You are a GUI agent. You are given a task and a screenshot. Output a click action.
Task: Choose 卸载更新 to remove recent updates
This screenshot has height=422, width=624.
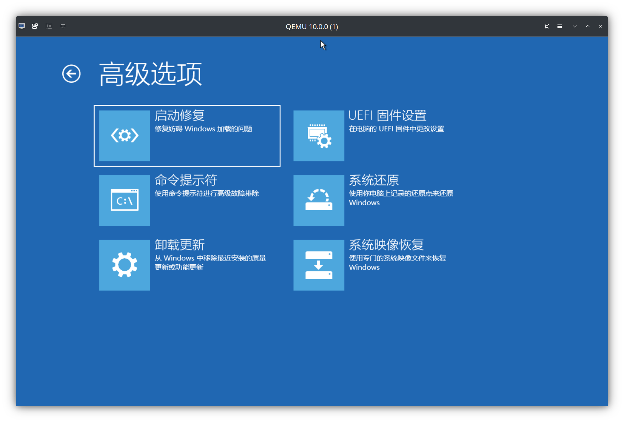pyautogui.click(x=187, y=265)
